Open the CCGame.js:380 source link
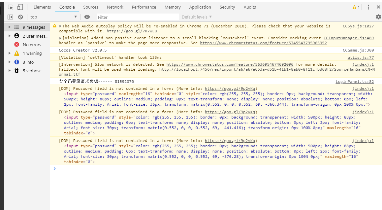Image resolution: width=382 pixels, height=210 pixels. pos(358,50)
